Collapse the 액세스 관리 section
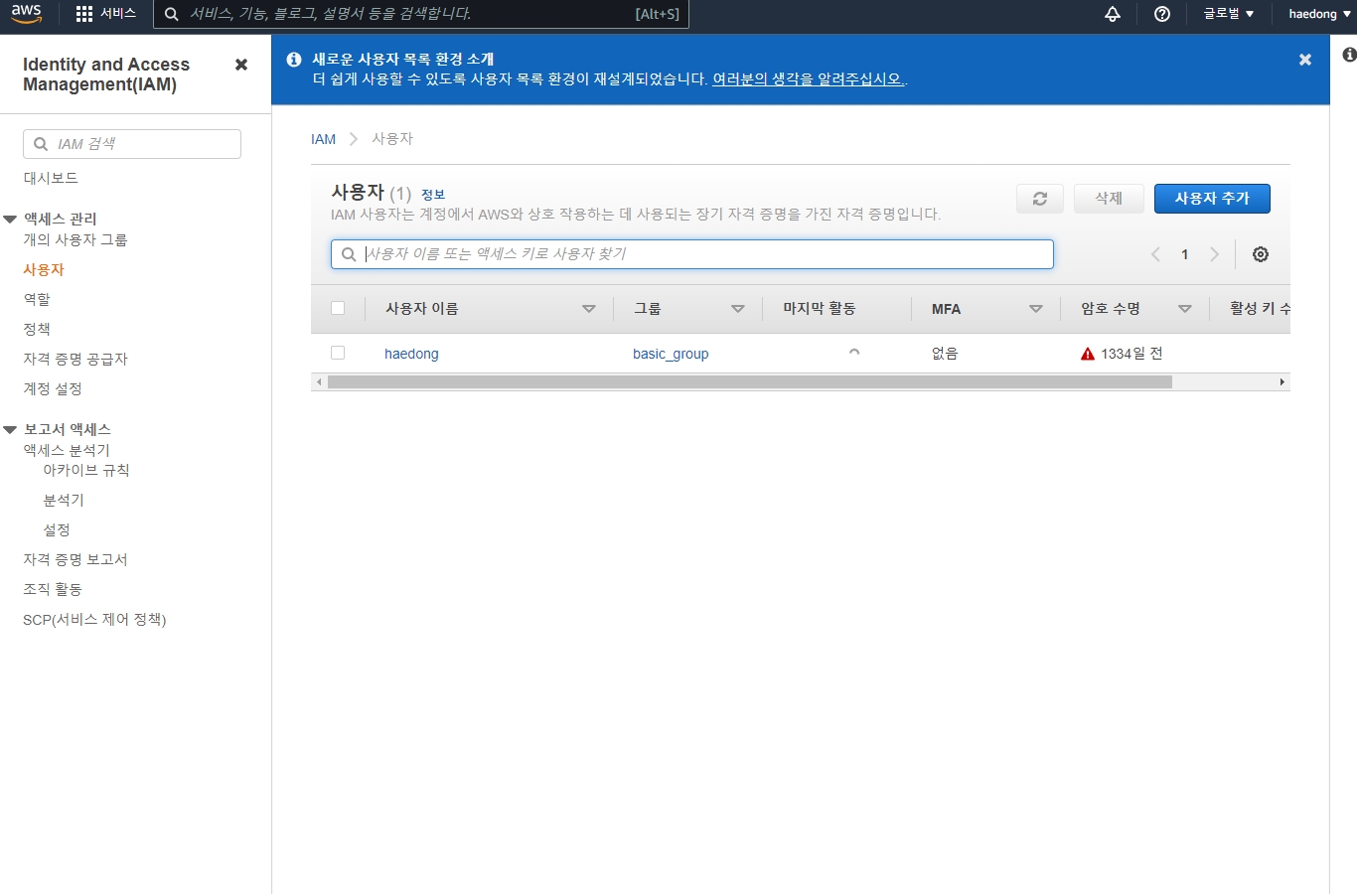This screenshot has width=1357, height=894. [11, 220]
